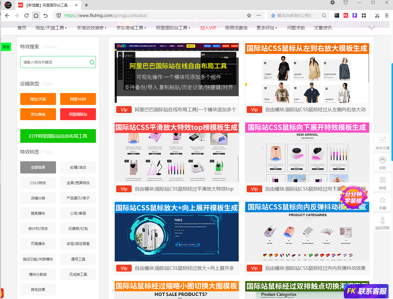Viewport: 393px width, 299px height.
Task: Click the search icon in 特效关键词 box
Action: pos(92,62)
